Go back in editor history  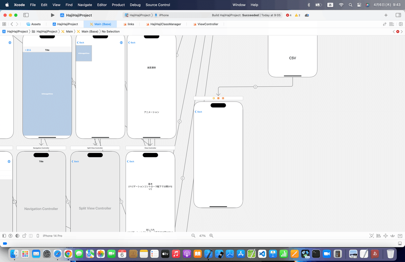pyautogui.click(x=12, y=24)
